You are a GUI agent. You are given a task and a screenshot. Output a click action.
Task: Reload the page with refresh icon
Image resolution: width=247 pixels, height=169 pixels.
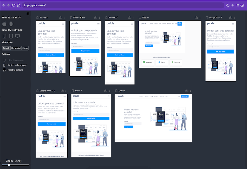14,5
